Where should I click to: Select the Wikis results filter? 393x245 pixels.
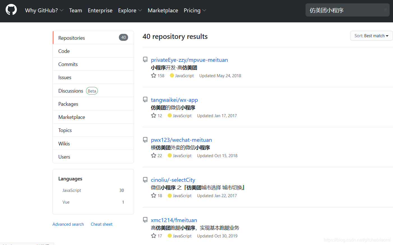tap(93, 143)
